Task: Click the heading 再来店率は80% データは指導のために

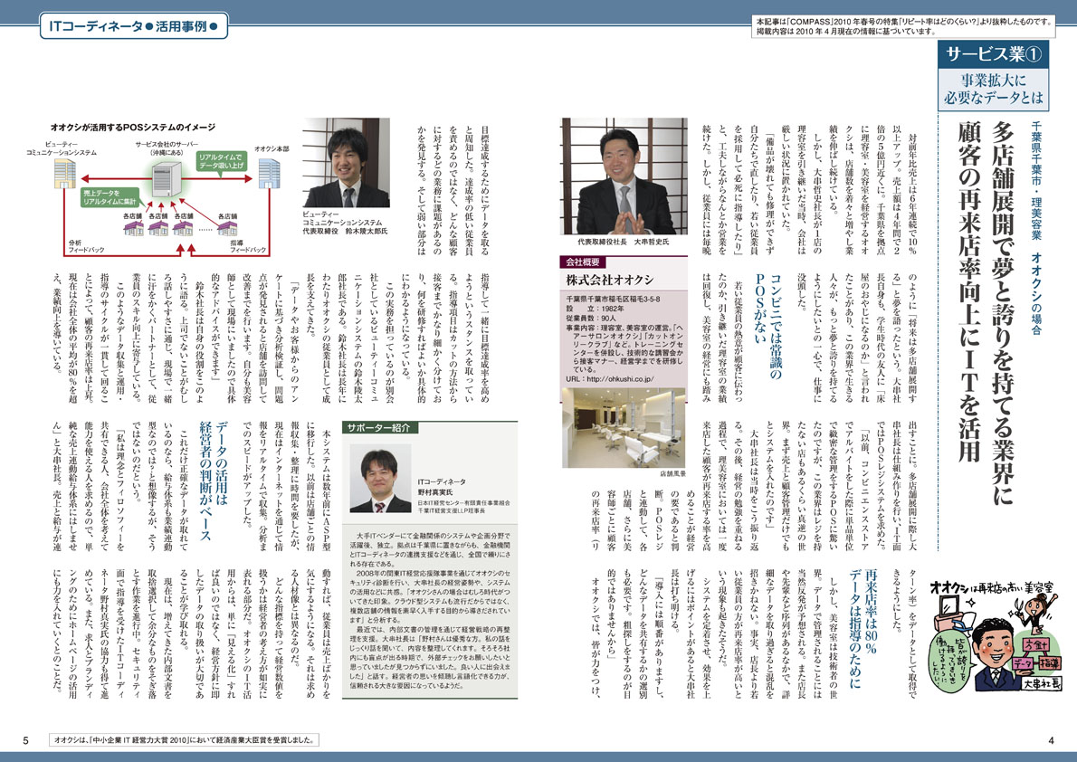Action: pos(863,629)
